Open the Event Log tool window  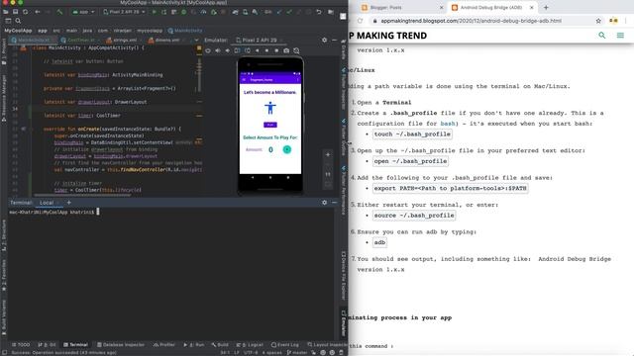285,345
